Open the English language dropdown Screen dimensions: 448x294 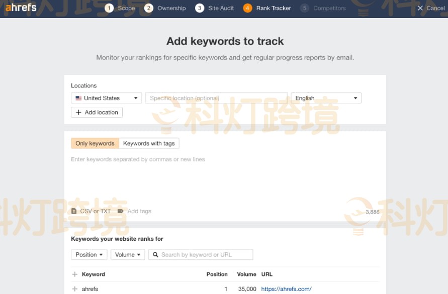[326, 98]
